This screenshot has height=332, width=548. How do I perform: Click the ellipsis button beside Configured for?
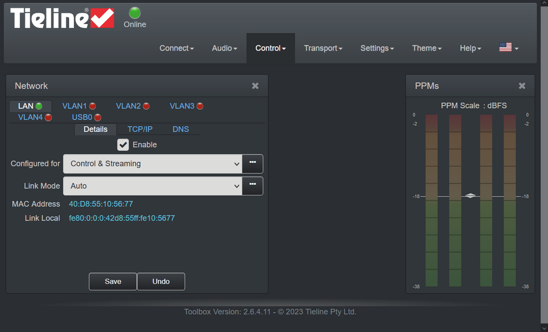point(253,163)
